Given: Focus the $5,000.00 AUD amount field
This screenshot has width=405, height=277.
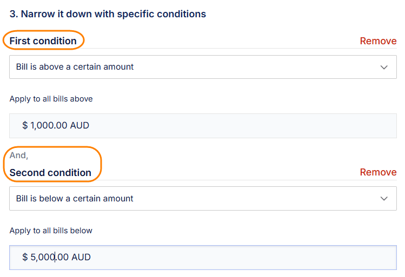Looking at the screenshot, I should click(203, 258).
